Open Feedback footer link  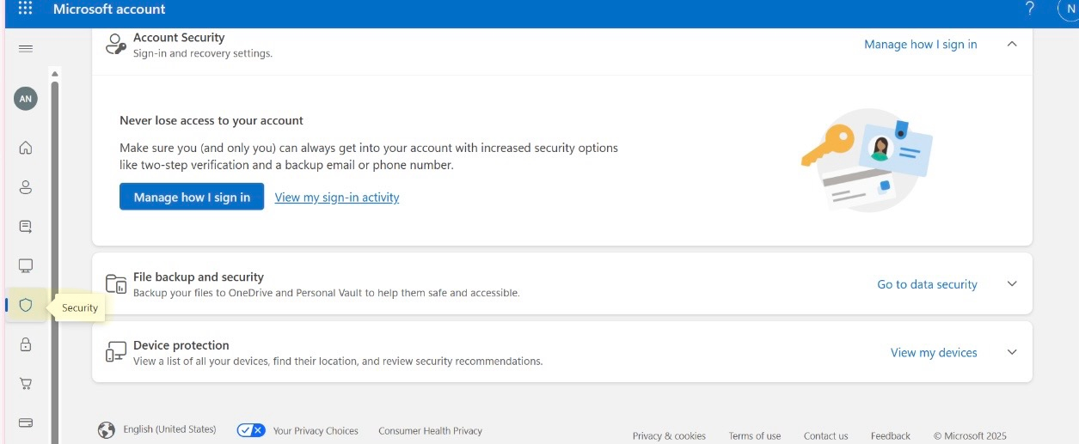click(x=891, y=436)
